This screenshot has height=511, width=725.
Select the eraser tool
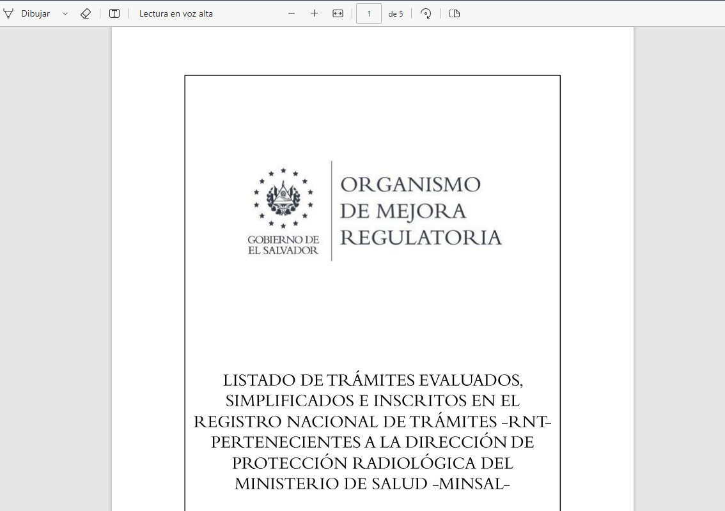(86, 14)
